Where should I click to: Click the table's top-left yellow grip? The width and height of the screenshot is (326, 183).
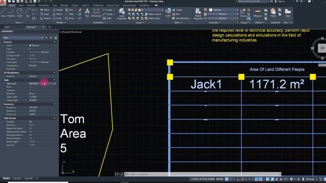click(170, 63)
